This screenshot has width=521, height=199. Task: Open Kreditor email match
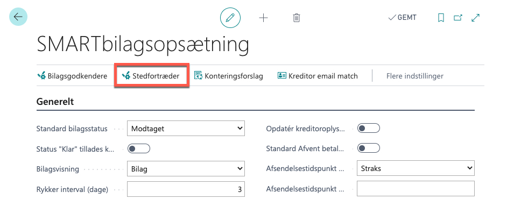[x=318, y=76]
